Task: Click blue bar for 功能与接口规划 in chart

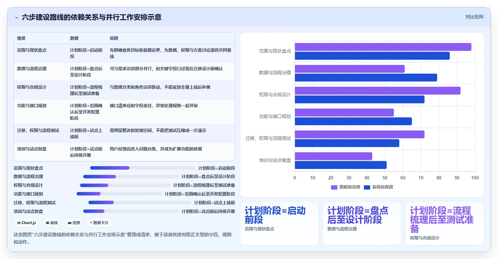Action: pos(353,121)
